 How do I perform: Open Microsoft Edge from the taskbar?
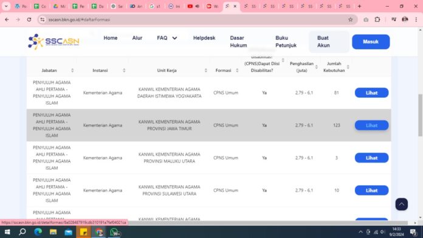click(38, 232)
